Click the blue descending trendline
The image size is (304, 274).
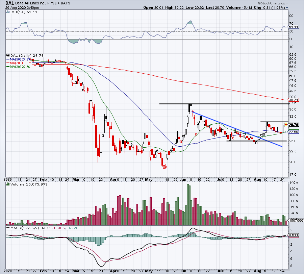237,129
